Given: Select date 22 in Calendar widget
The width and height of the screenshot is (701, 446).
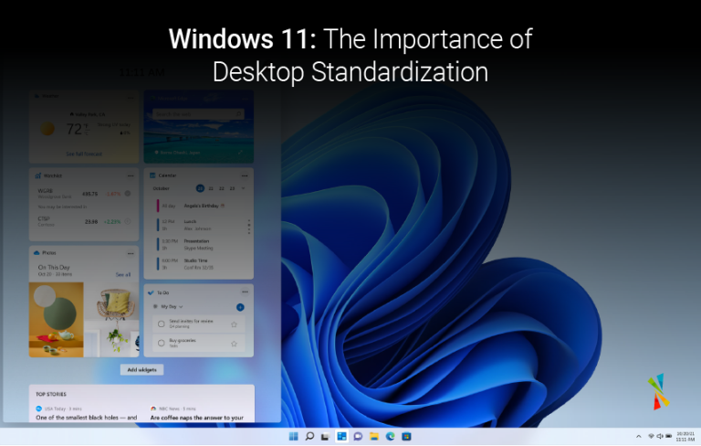Looking at the screenshot, I should point(221,188).
